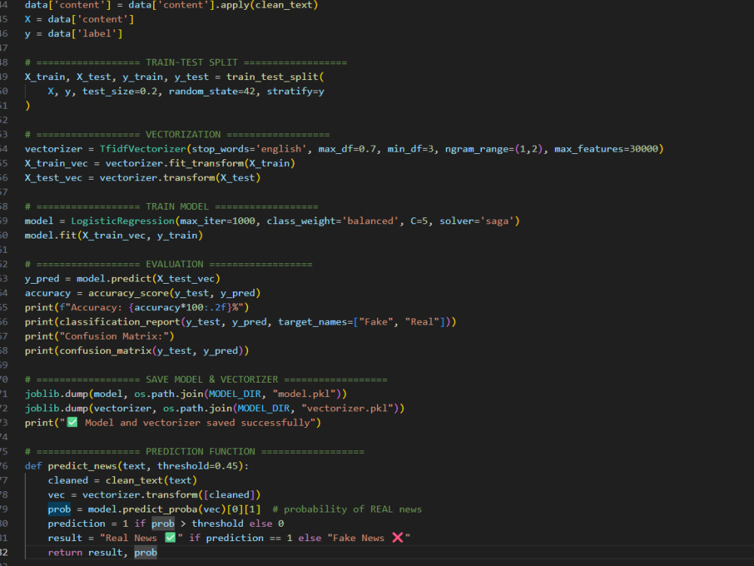Click the model.fit(X_train_vec, y_train) line
This screenshot has width=754, height=566.
coord(114,235)
